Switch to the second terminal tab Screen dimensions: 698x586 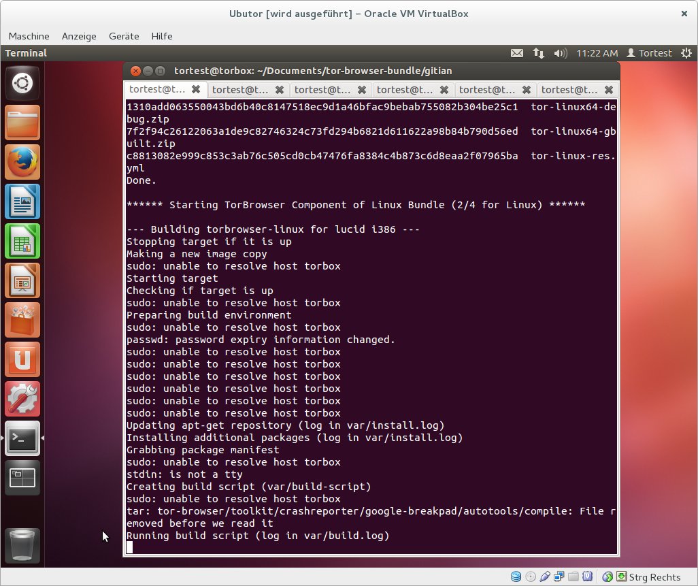click(x=238, y=89)
